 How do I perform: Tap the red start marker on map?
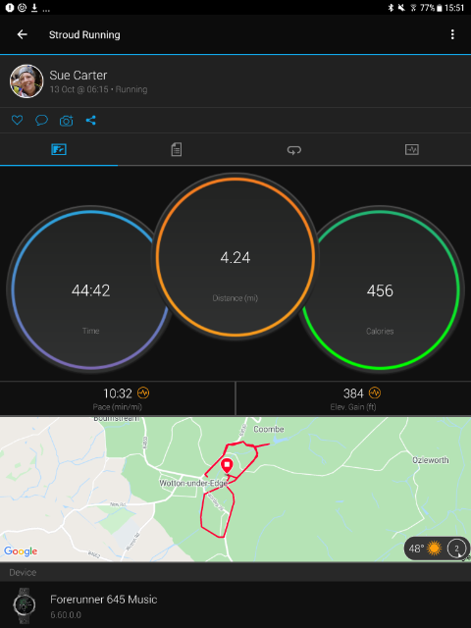227,467
